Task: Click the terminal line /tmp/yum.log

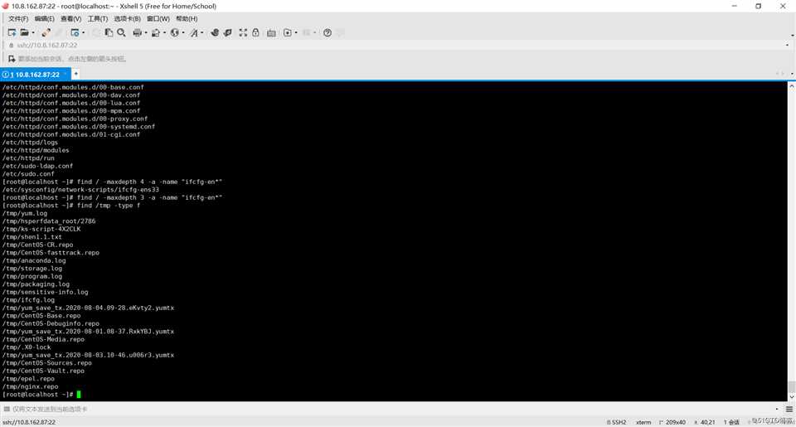Action: (25, 213)
